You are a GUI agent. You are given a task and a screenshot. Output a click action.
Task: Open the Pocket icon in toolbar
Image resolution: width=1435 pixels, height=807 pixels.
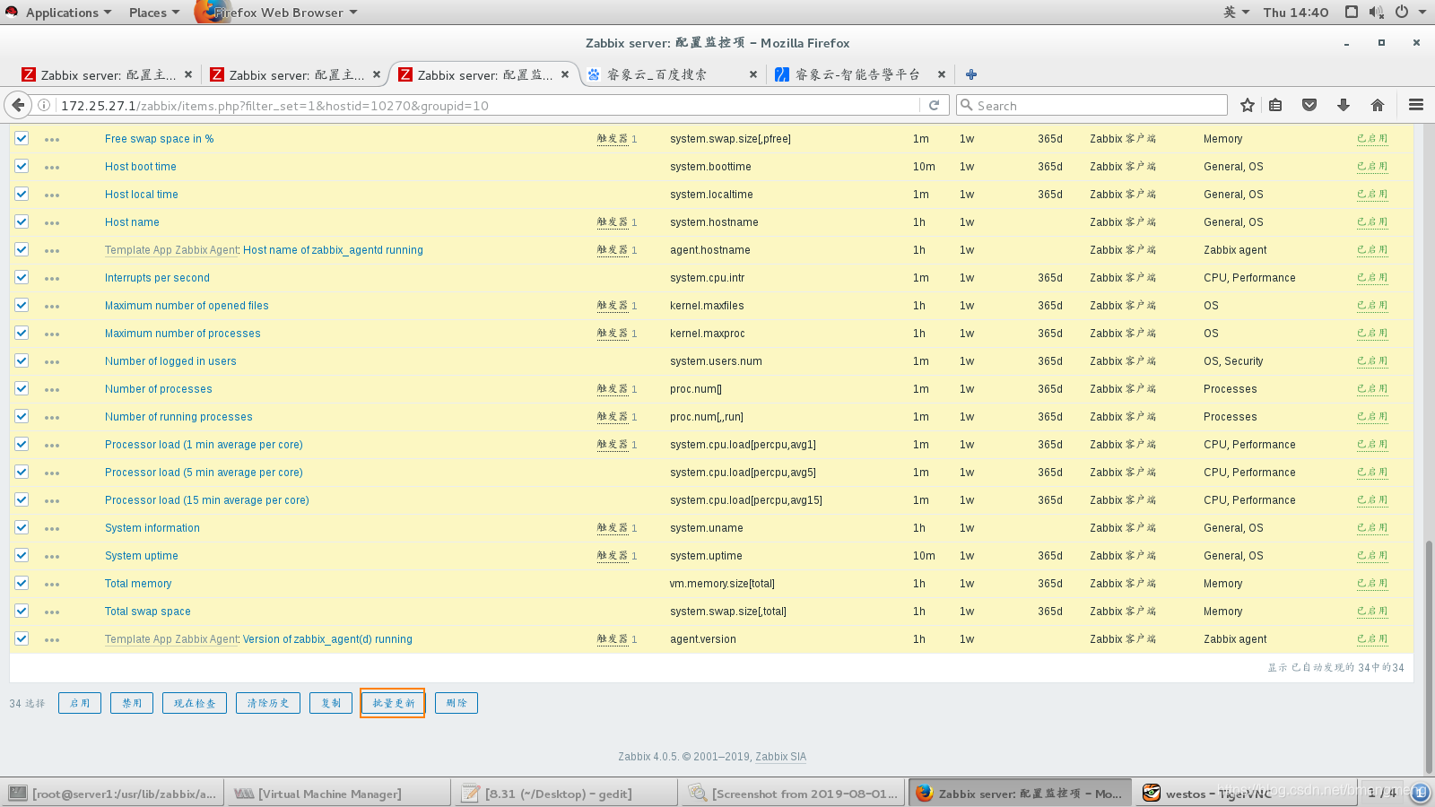[1309, 105]
